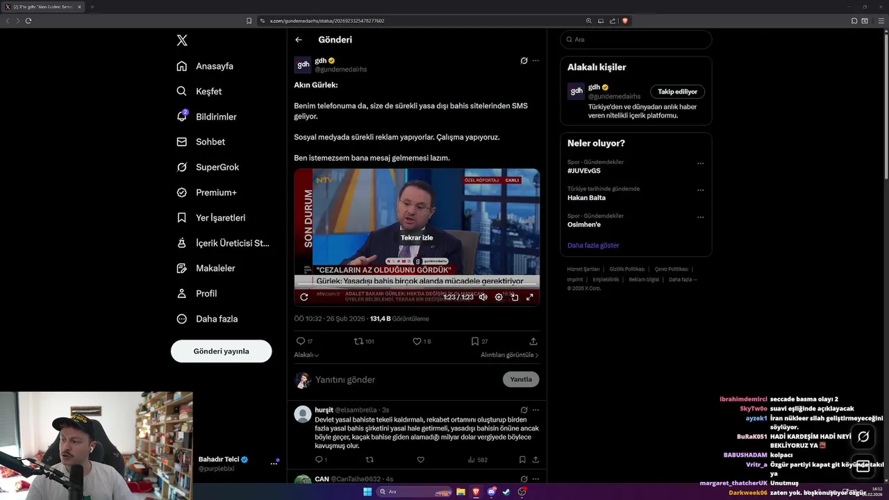Screen dimensions: 889x500
Task: Open the video settings gear
Action: 499,297
